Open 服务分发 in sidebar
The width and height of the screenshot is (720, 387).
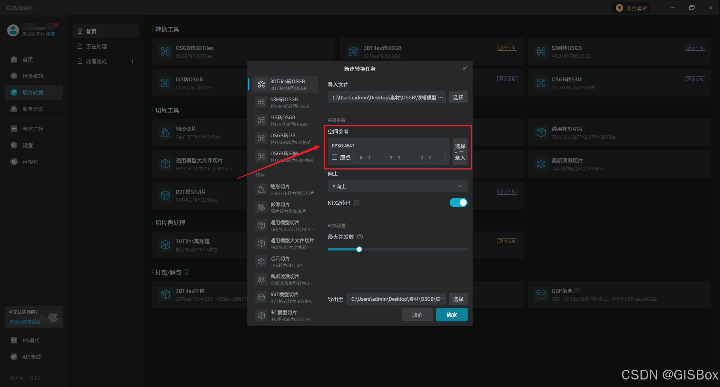pyautogui.click(x=34, y=109)
